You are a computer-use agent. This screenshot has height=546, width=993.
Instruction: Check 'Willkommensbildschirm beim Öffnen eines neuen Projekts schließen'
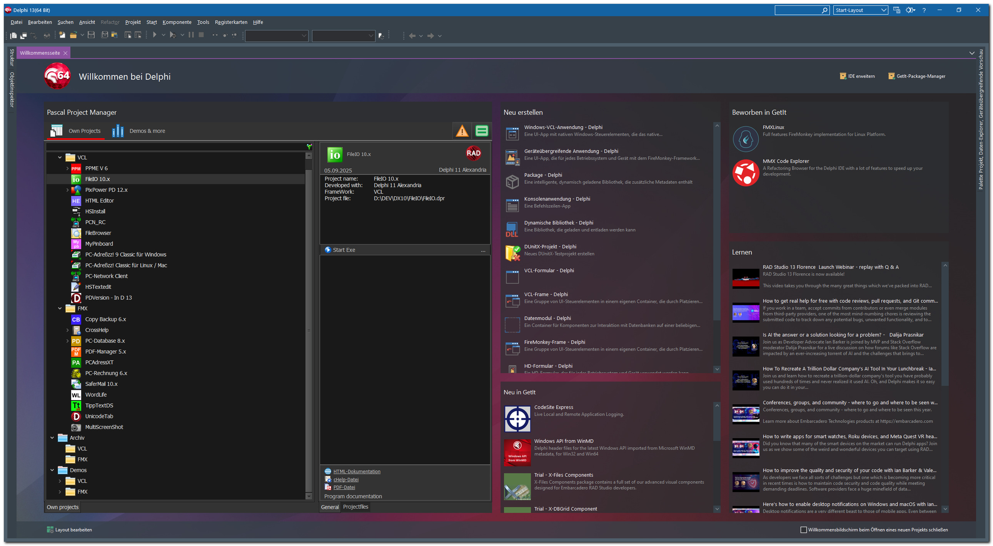(x=803, y=529)
